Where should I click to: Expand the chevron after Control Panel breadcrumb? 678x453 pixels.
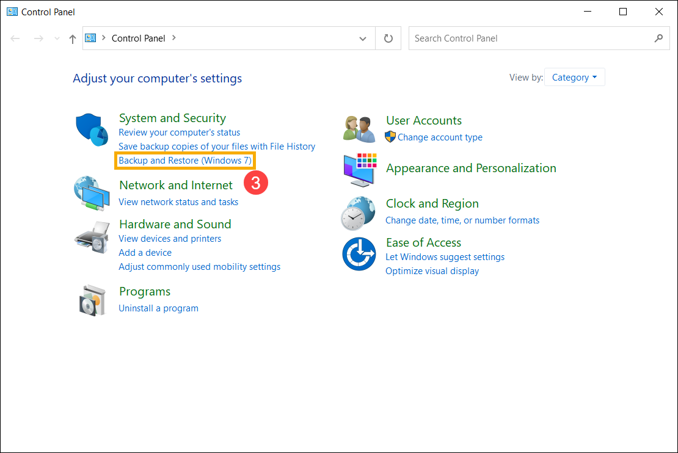click(174, 38)
